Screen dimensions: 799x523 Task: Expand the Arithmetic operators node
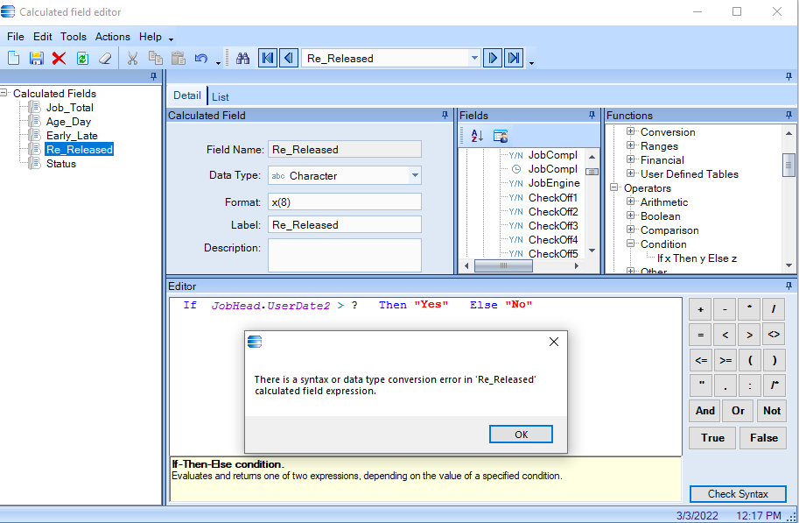coord(630,201)
